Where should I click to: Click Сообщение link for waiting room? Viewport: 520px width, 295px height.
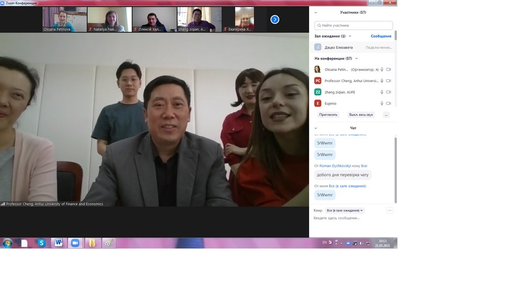381,36
